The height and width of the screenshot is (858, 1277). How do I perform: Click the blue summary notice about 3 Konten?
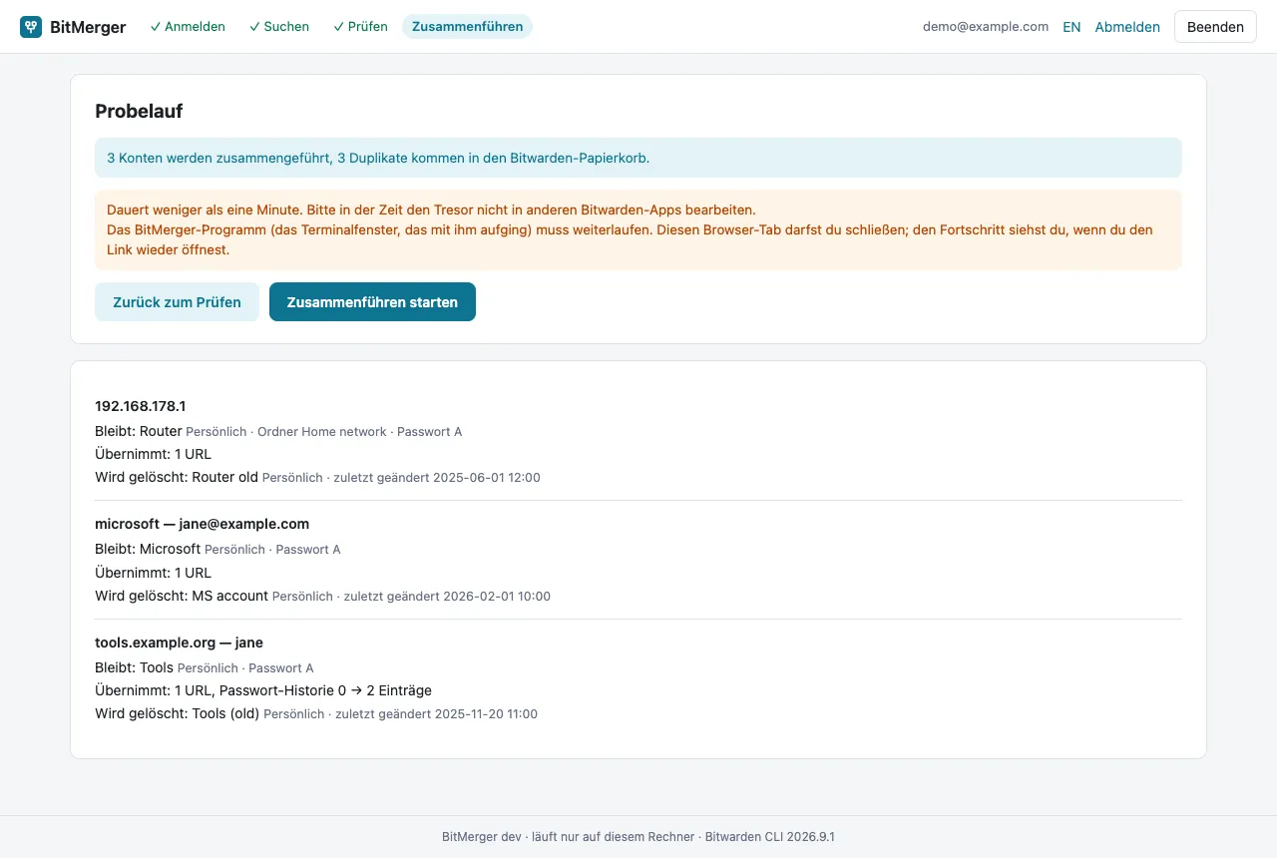click(638, 158)
